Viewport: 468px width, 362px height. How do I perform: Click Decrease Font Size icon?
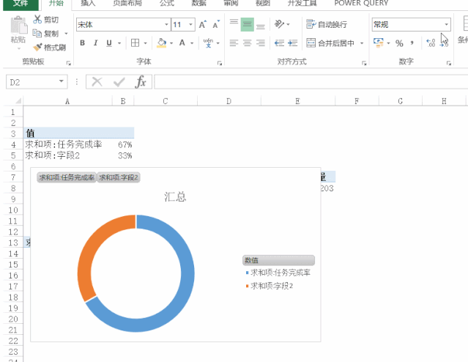(216, 24)
